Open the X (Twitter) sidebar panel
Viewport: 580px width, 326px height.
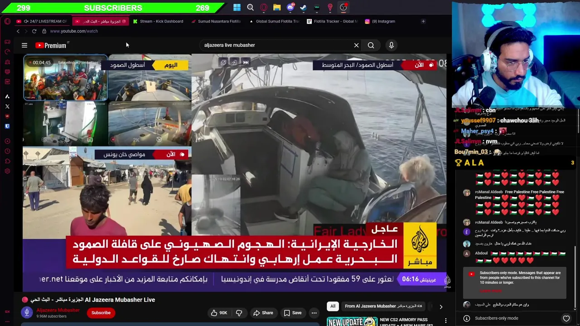tap(7, 106)
